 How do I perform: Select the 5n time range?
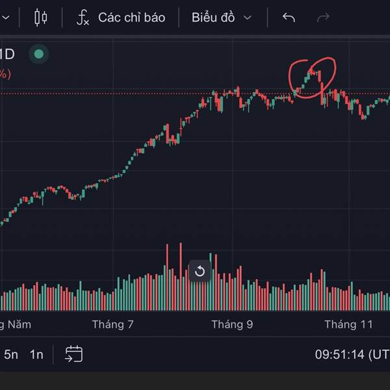(x=12, y=354)
